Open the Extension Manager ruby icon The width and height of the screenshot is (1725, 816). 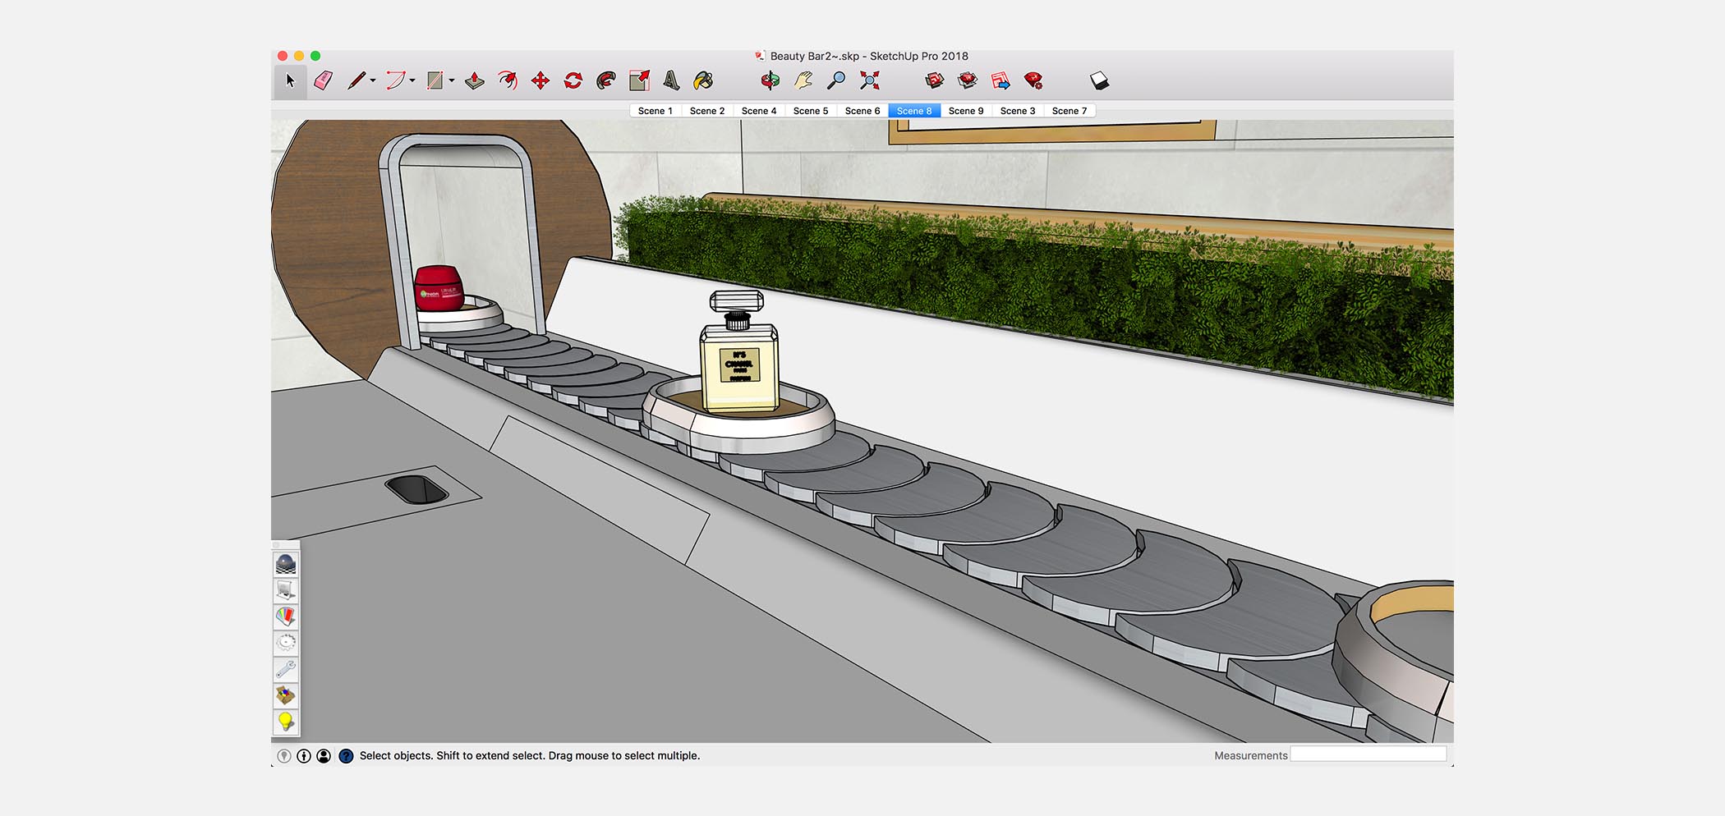point(1033,80)
